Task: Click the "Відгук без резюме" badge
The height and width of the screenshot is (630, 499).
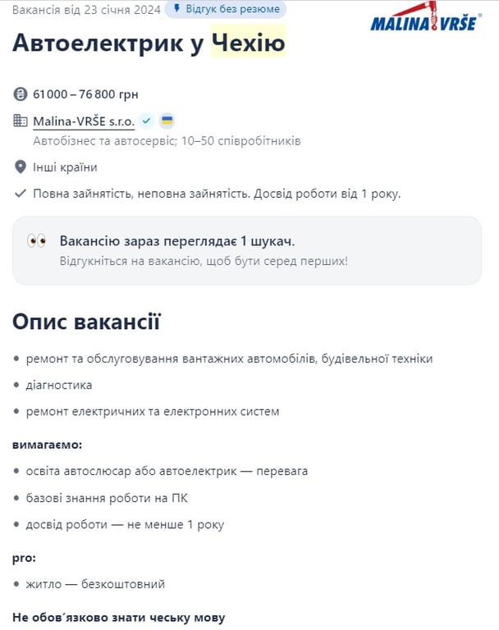Action: (226, 10)
